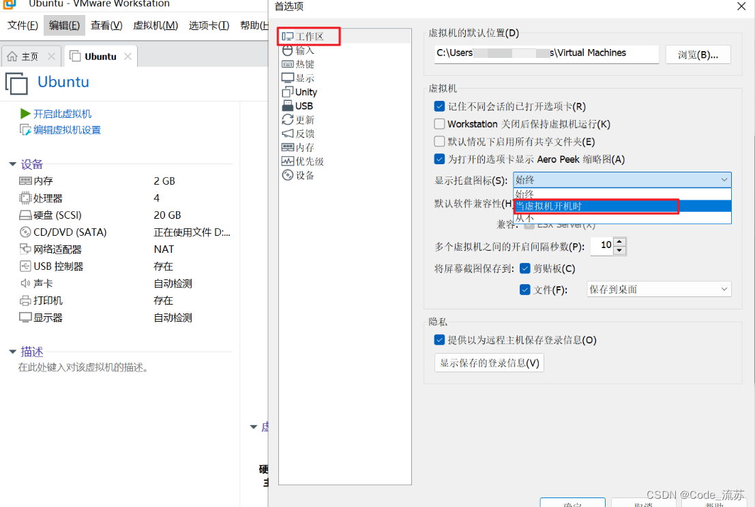Open the 保存到桌面 dropdown

(x=659, y=290)
